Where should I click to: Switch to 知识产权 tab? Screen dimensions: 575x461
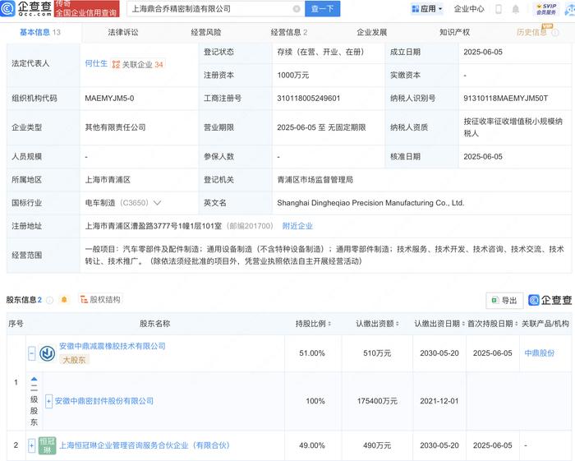[x=455, y=32]
